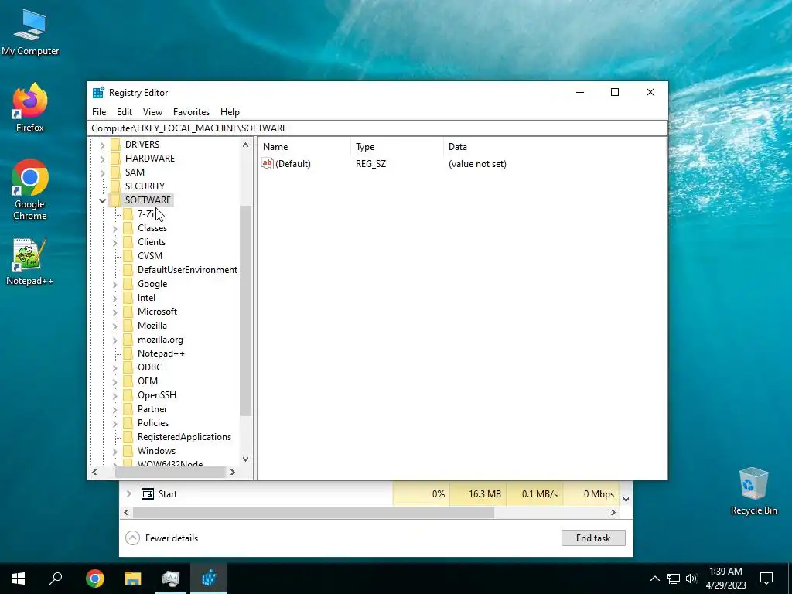Expand the Microsoft key
This screenshot has width=792, height=594.
(114, 312)
